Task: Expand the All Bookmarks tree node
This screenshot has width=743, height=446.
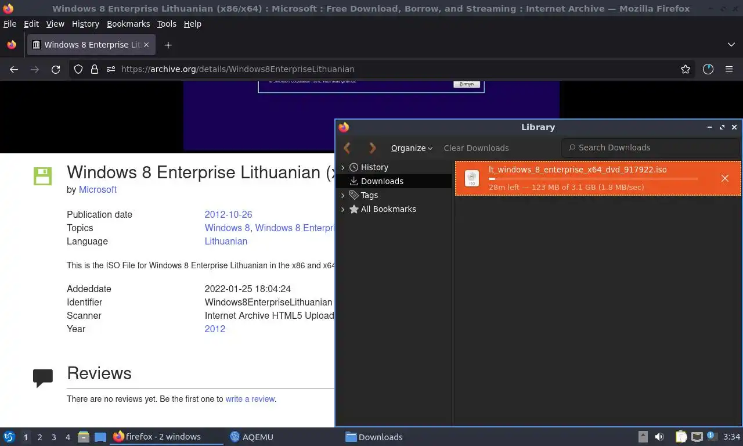Action: point(342,209)
